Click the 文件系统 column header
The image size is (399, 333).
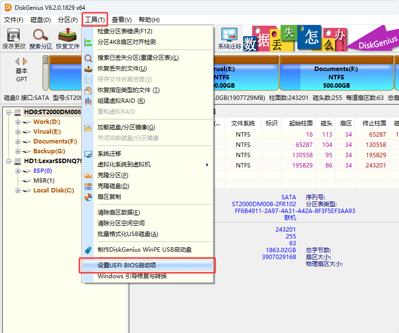pyautogui.click(x=243, y=123)
